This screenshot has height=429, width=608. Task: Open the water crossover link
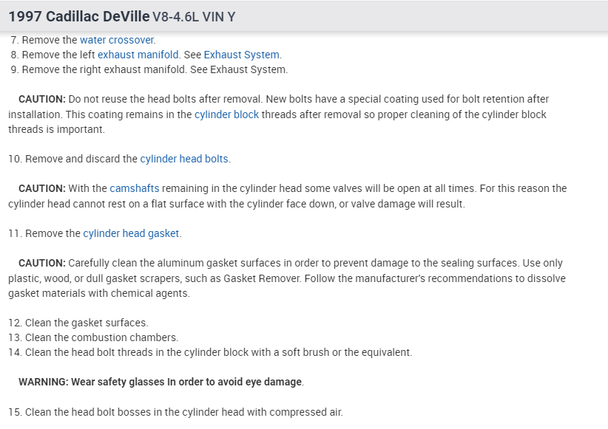click(x=117, y=40)
